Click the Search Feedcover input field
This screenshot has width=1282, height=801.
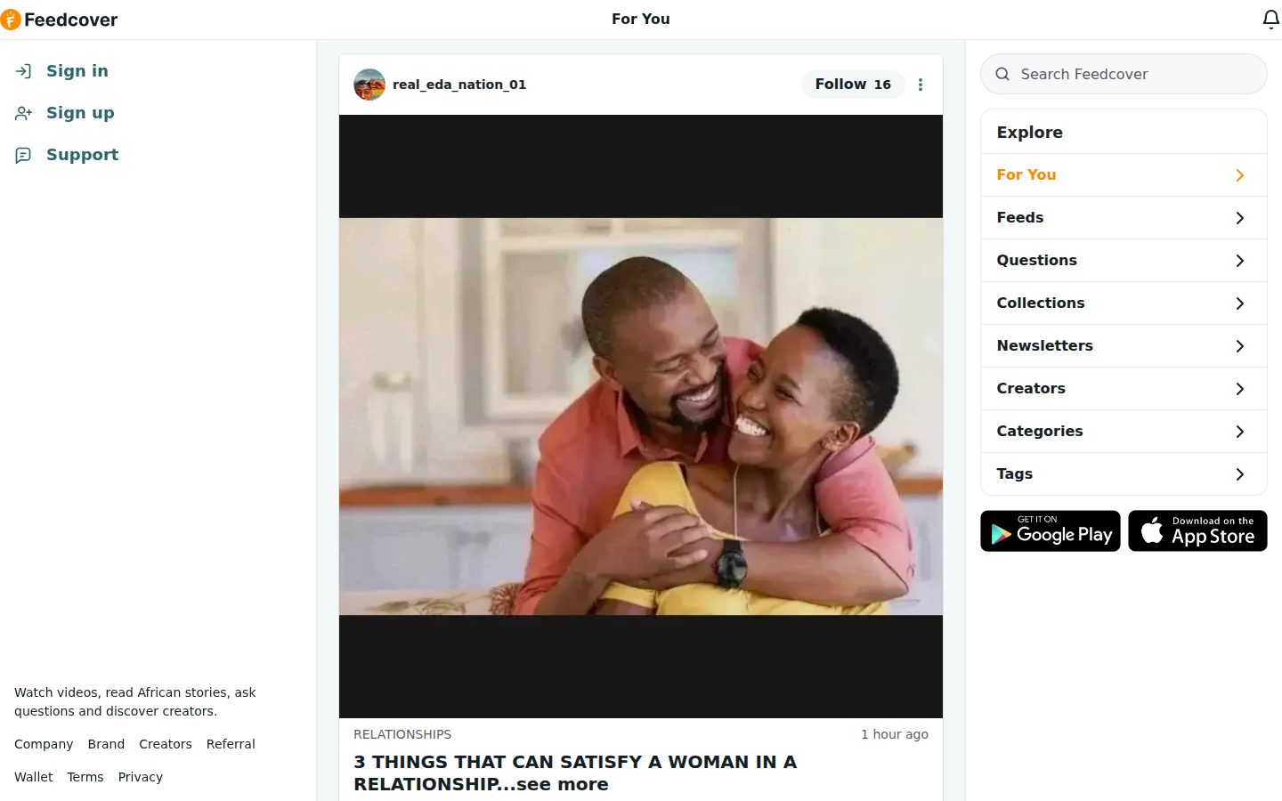click(x=1124, y=74)
